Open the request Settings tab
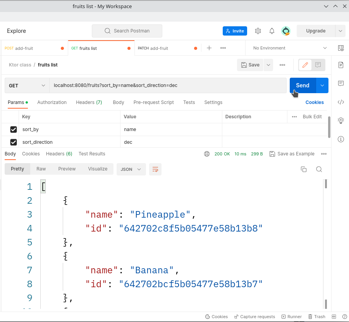The height and width of the screenshot is (322, 349). point(213,102)
